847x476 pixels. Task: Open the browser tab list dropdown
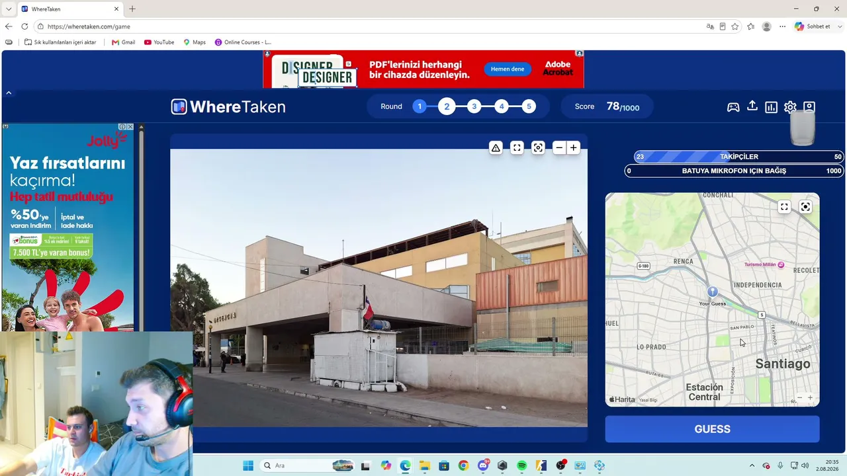tap(9, 9)
